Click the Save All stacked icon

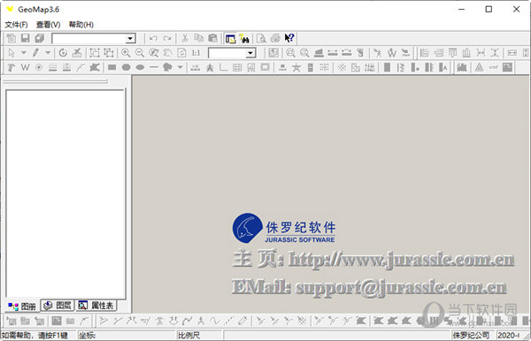point(40,38)
